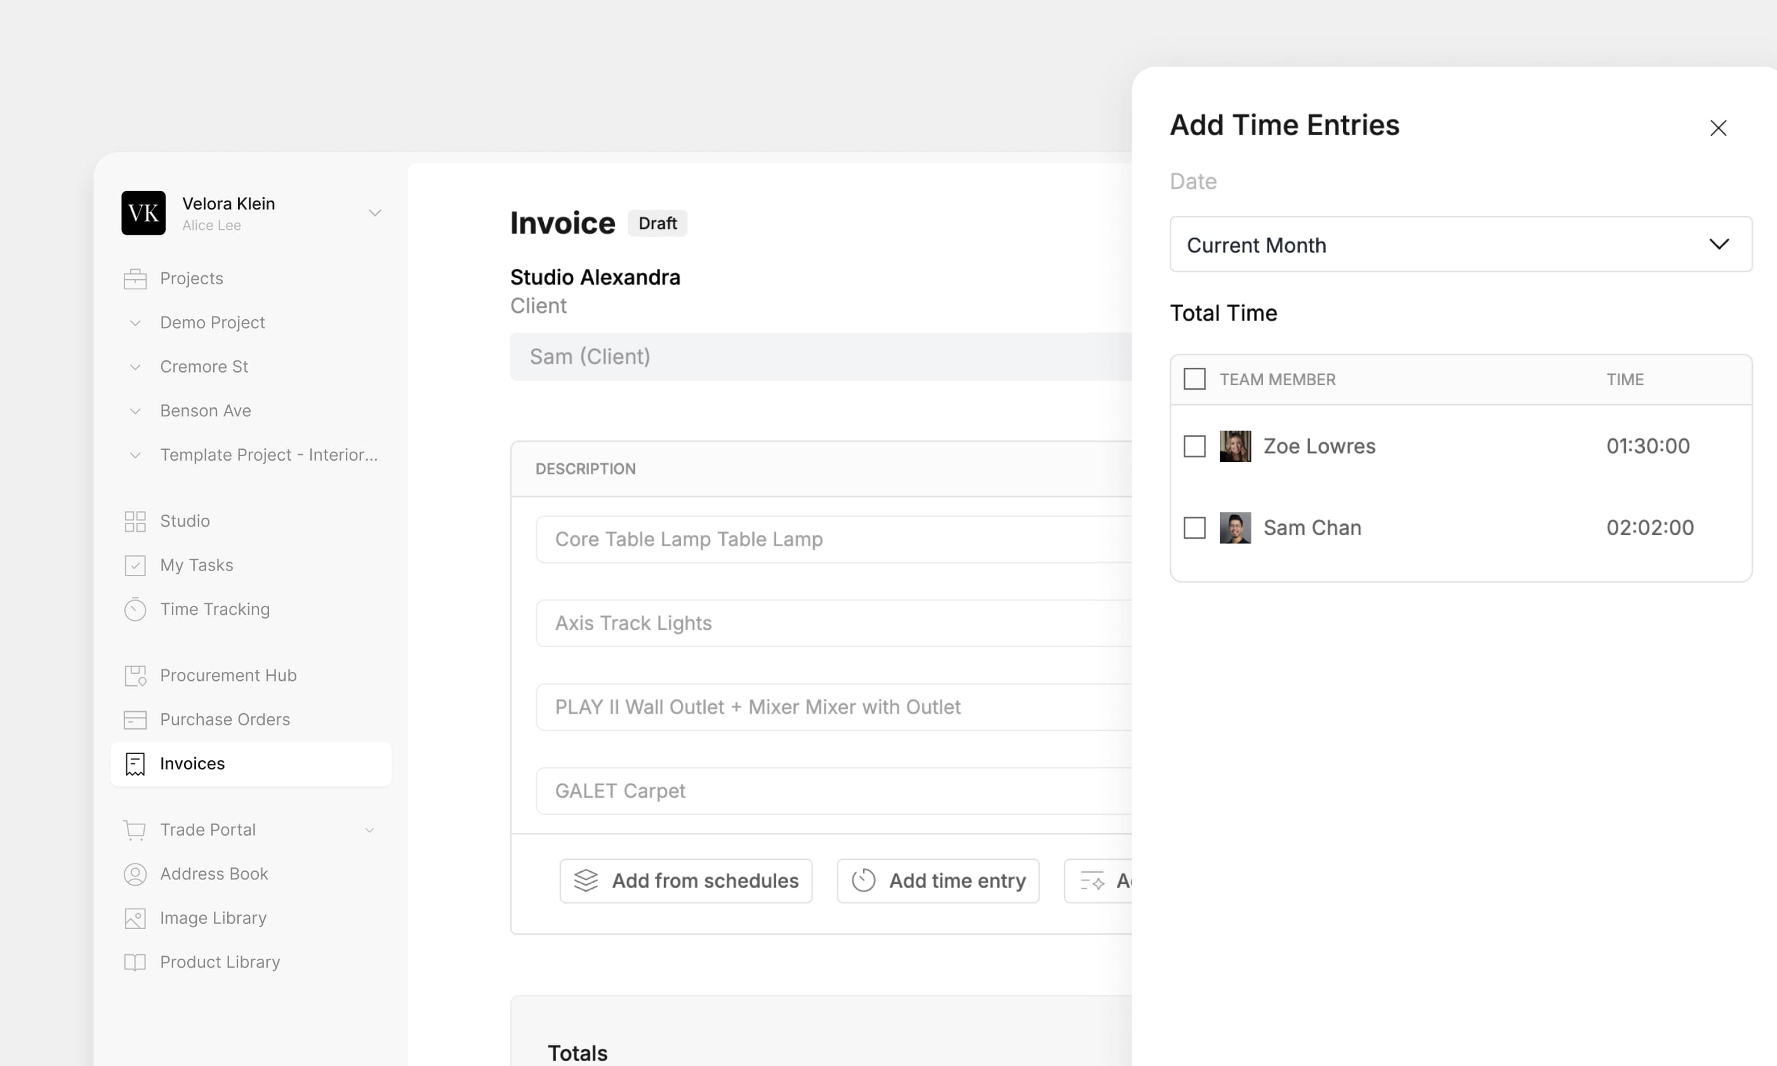Select Invoices in the sidebar
The image size is (1777, 1066).
click(251, 765)
